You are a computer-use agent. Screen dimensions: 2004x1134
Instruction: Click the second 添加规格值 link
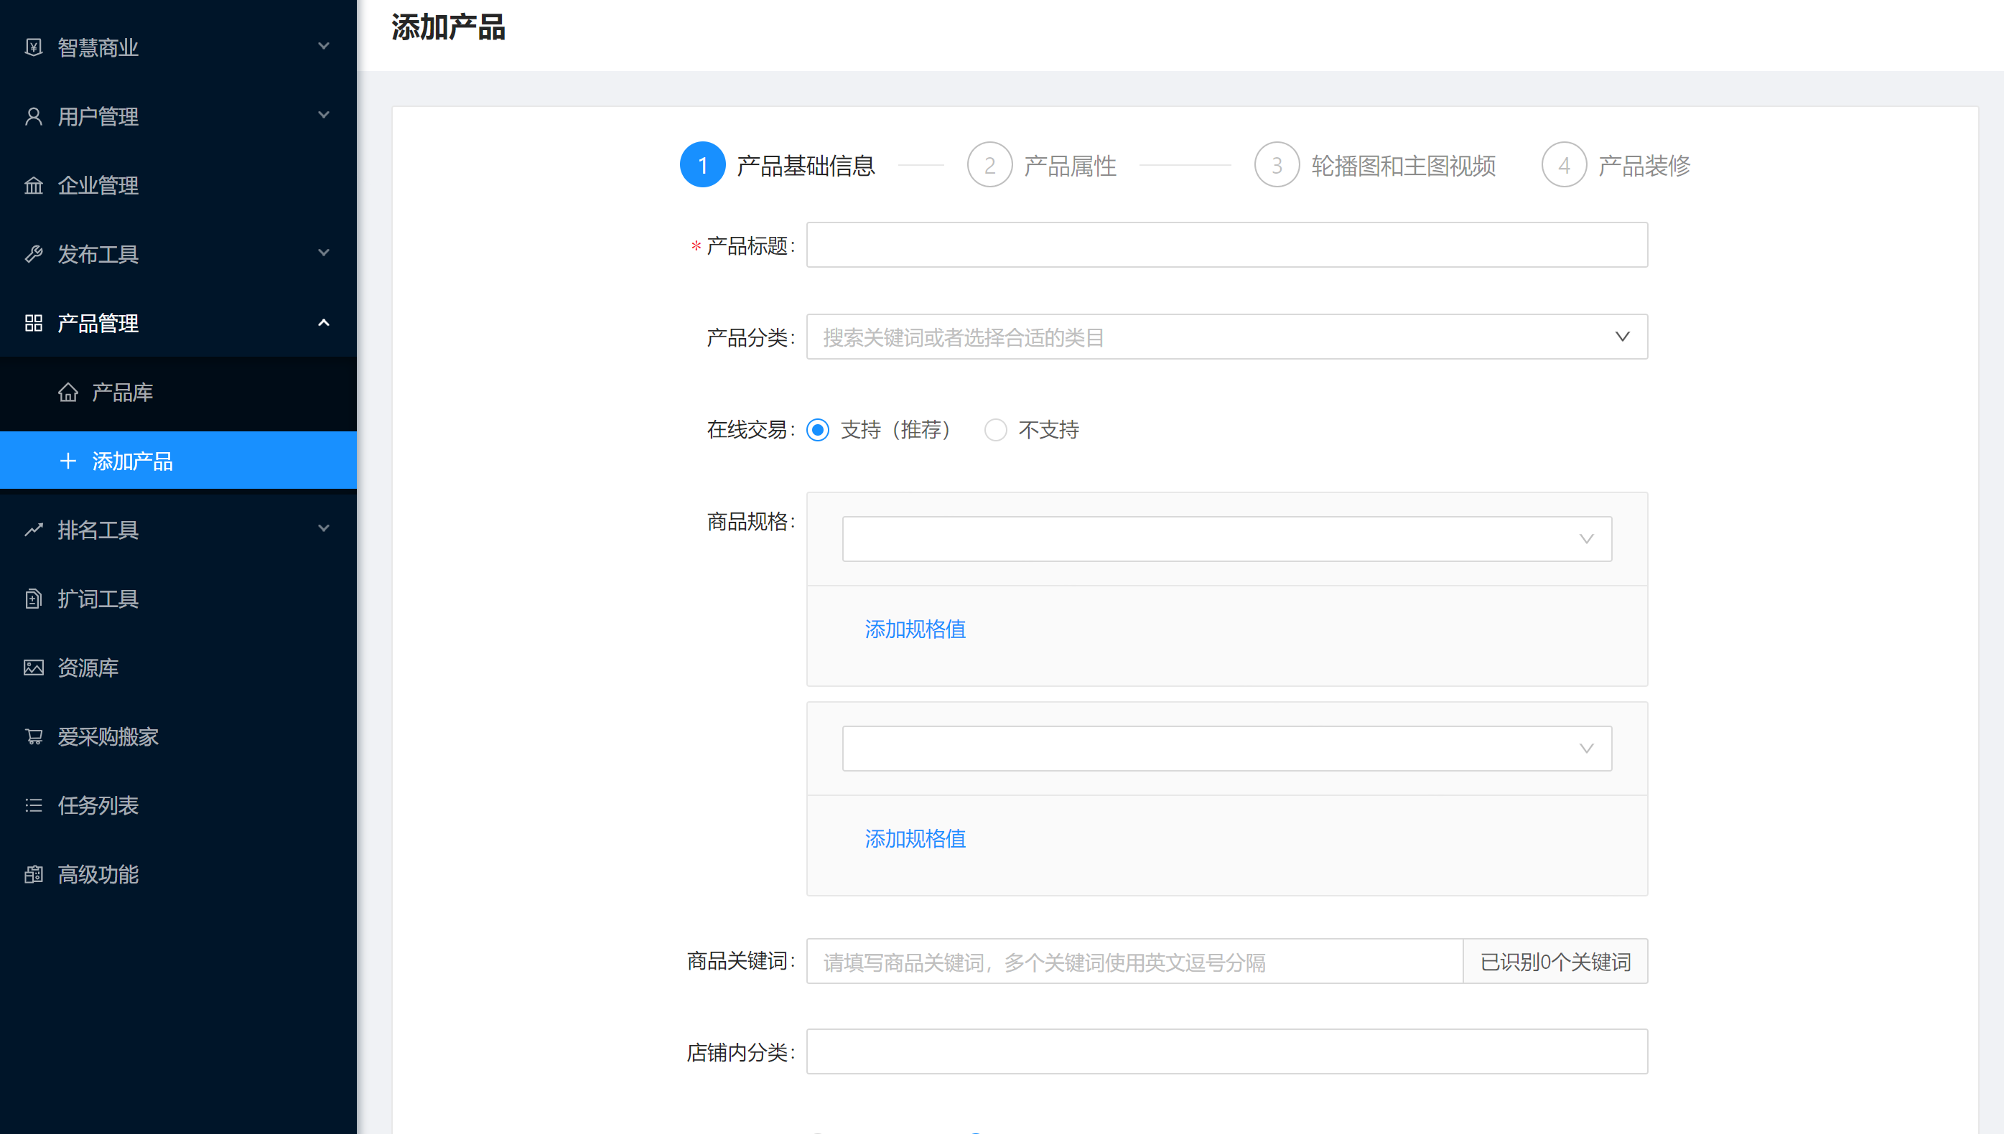[x=915, y=839]
